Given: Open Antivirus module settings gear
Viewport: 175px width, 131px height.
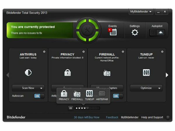Looking at the screenshot, I should pos(44,52).
